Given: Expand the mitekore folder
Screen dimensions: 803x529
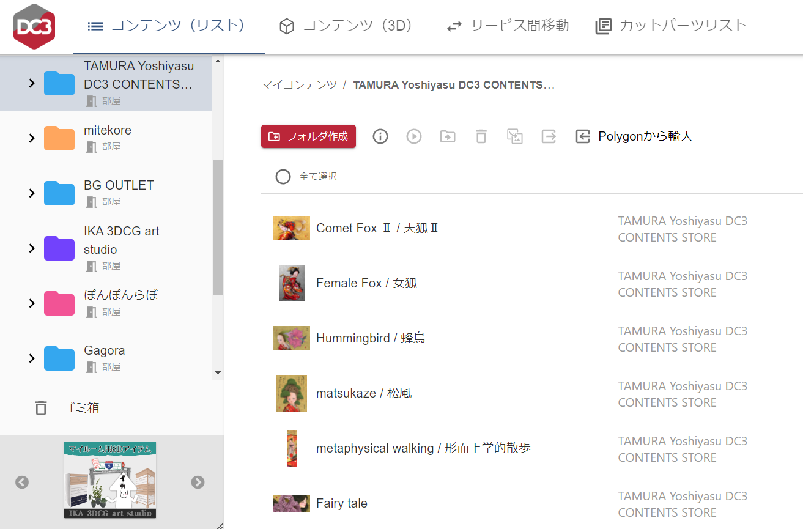Looking at the screenshot, I should click(x=32, y=138).
